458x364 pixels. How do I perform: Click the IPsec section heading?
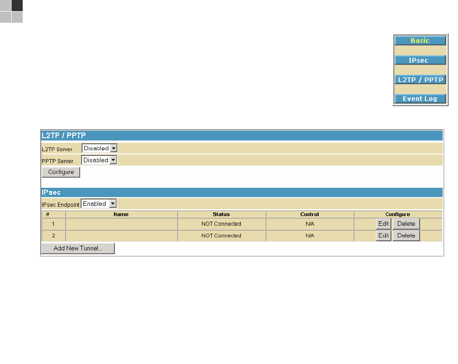click(51, 192)
